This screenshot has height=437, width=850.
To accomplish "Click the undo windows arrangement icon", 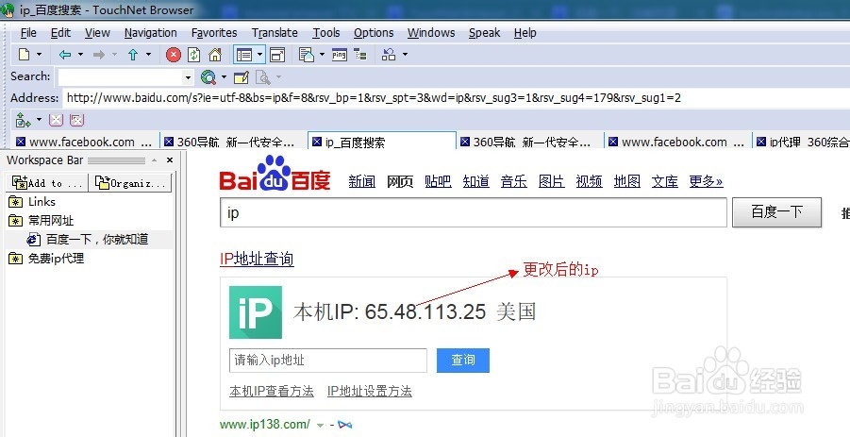I will point(389,54).
